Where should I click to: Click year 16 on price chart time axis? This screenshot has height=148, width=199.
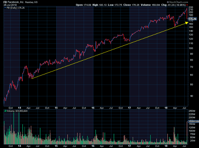93,108
